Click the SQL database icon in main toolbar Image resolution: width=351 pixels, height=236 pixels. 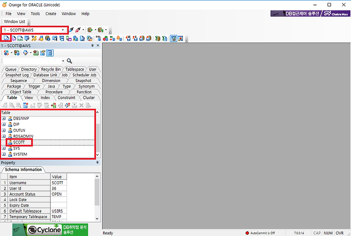point(98,38)
